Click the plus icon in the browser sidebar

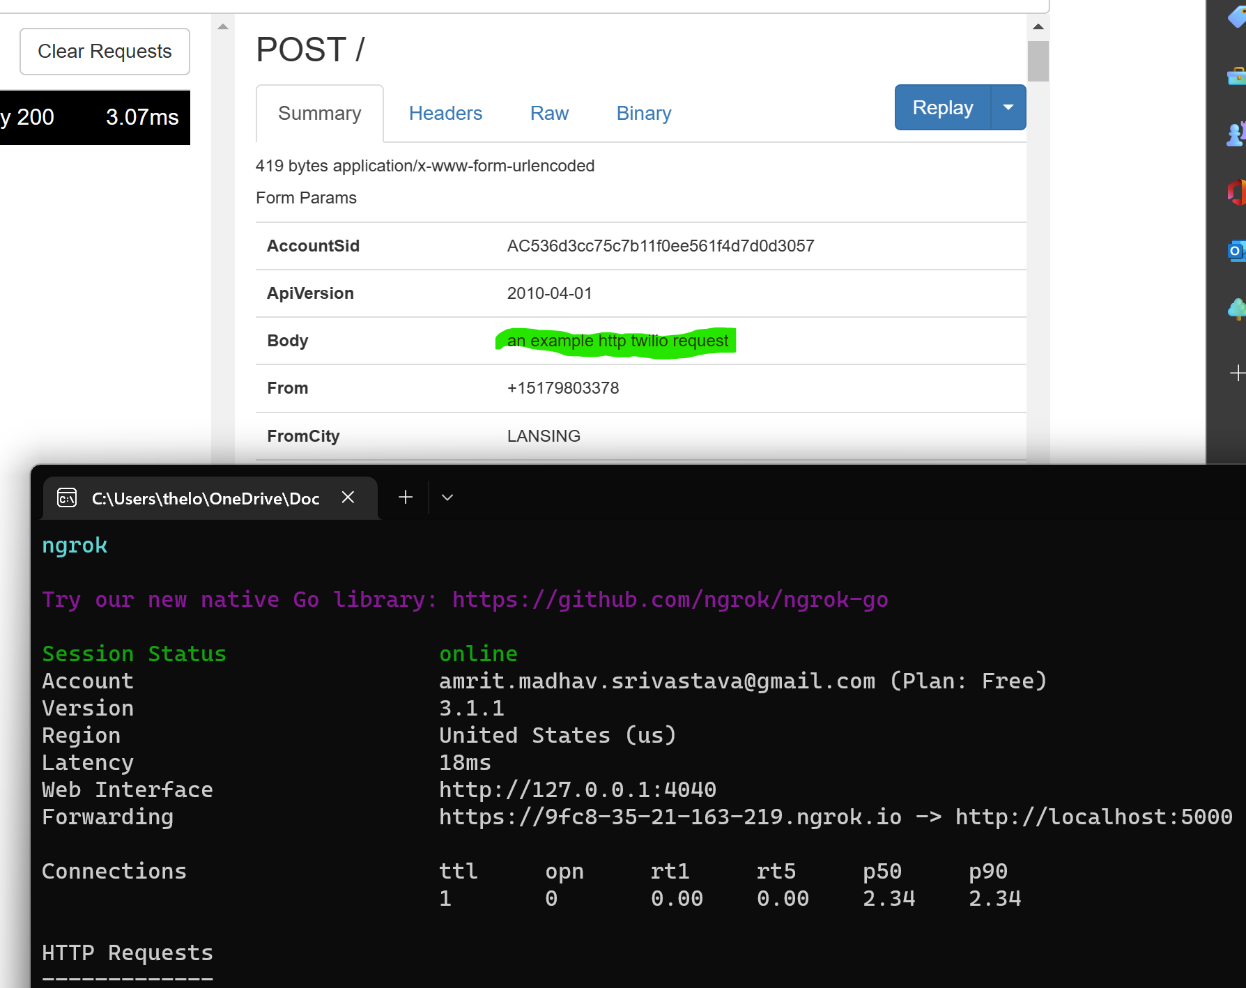point(1238,373)
